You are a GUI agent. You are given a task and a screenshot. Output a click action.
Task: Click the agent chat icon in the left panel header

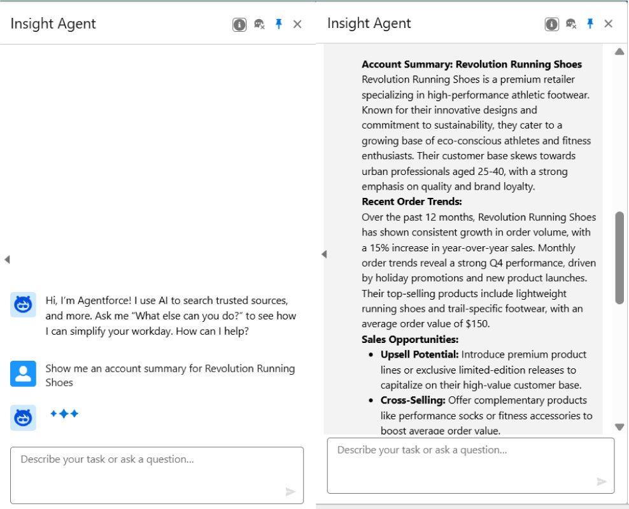(x=259, y=25)
